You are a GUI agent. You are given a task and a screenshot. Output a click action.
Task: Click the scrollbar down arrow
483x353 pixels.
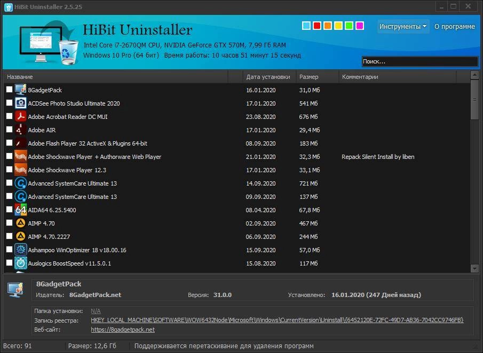pyautogui.click(x=474, y=269)
